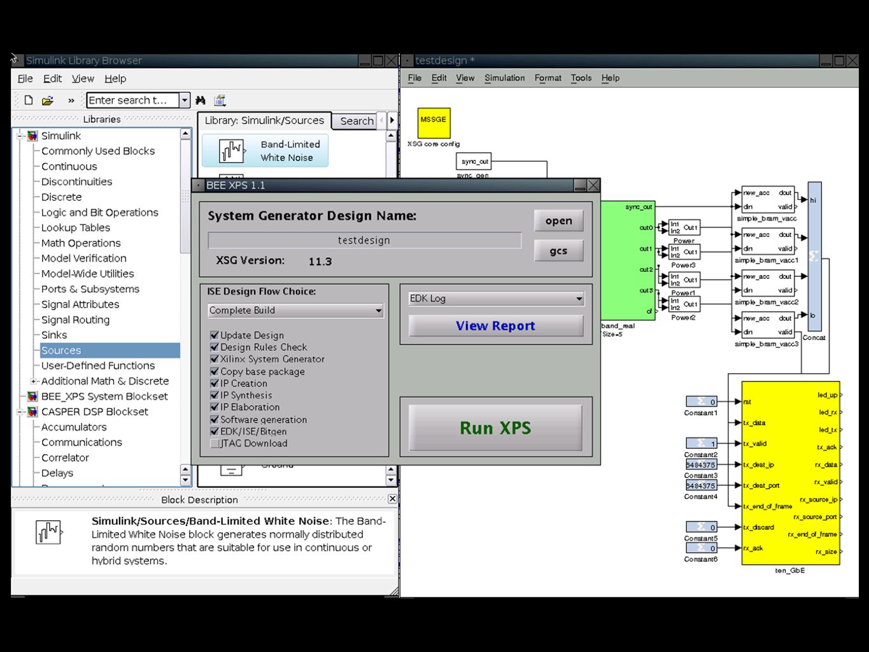
Task: Enable the JTAG Download checkbox
Action: click(x=215, y=444)
